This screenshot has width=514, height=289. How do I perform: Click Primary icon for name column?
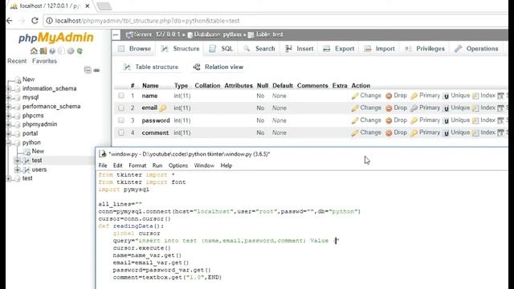pyautogui.click(x=414, y=96)
